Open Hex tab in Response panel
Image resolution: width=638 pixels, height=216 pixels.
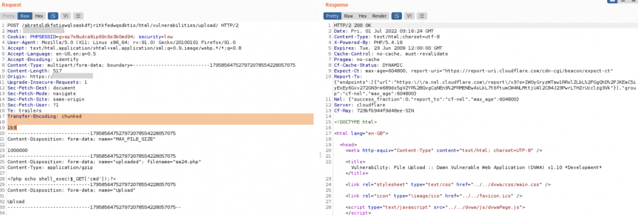363,16
